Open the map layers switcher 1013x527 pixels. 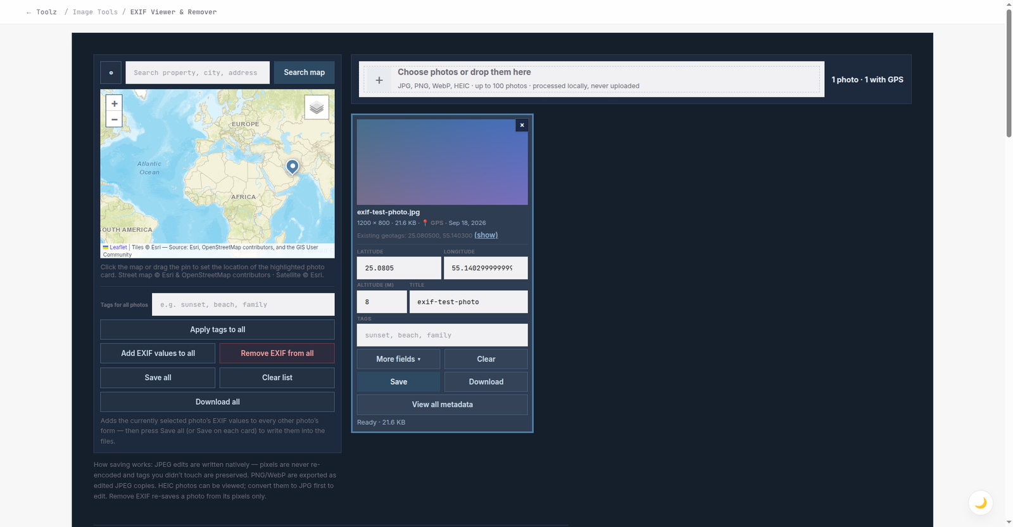point(317,107)
